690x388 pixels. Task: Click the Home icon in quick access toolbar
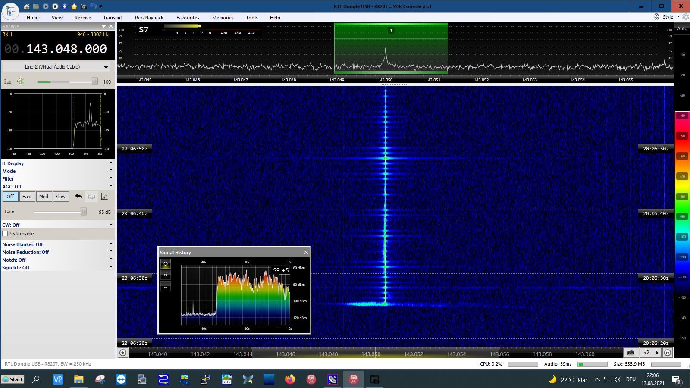(27, 6)
